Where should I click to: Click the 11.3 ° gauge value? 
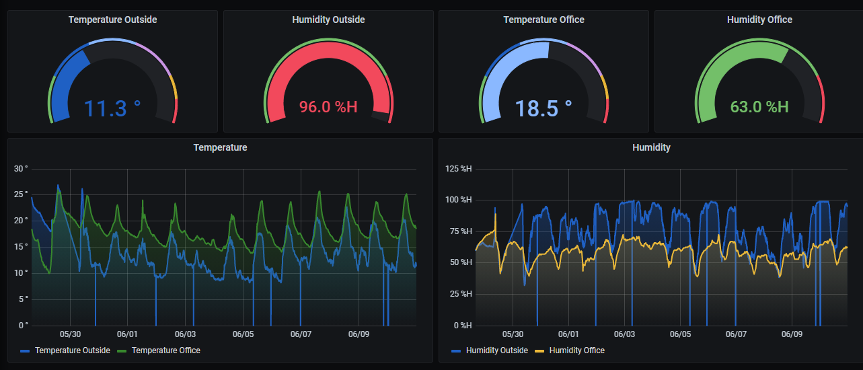(112, 108)
